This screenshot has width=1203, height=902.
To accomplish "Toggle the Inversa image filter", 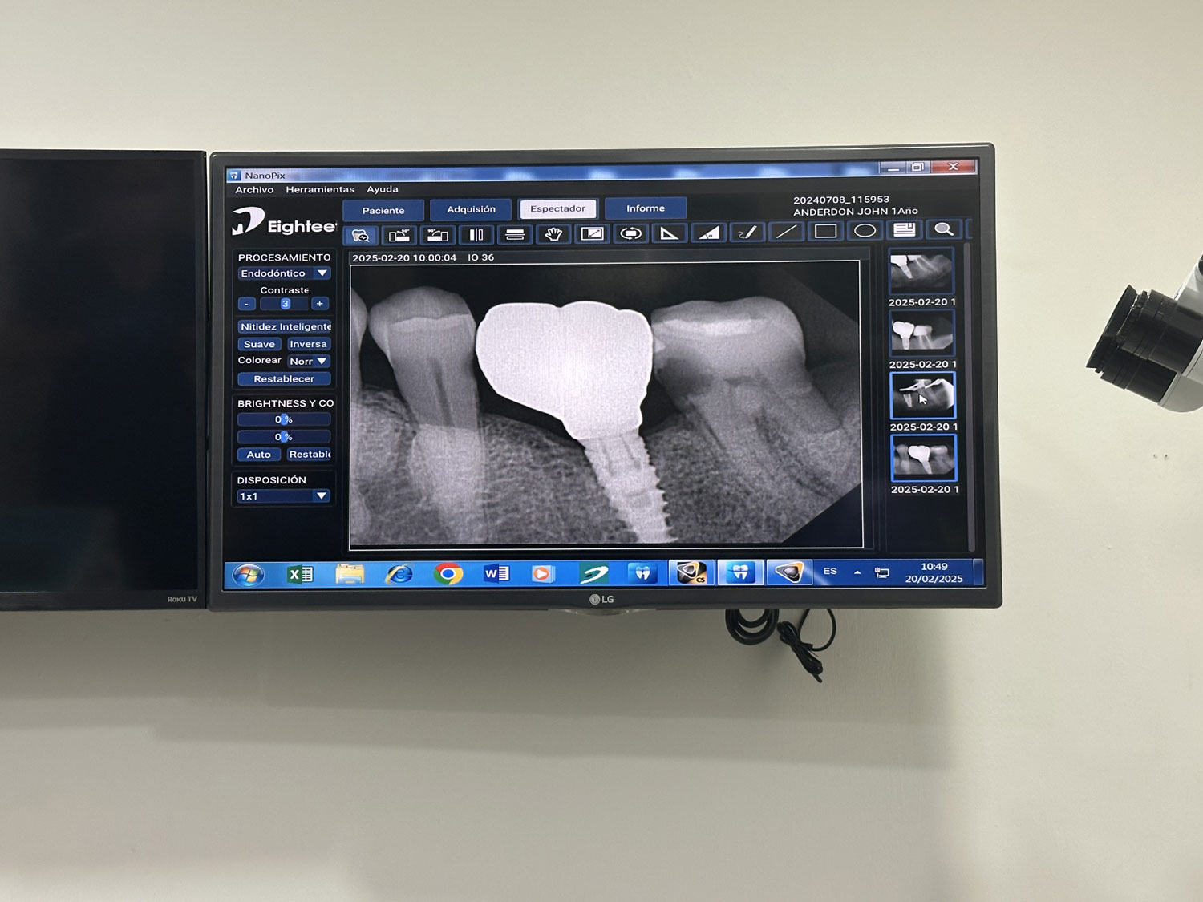I will (308, 344).
